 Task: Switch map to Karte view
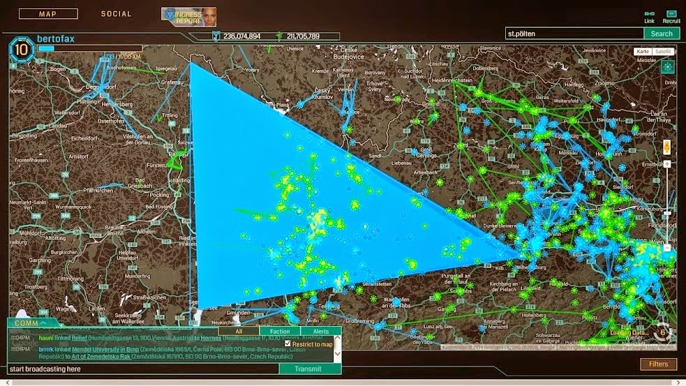click(643, 52)
